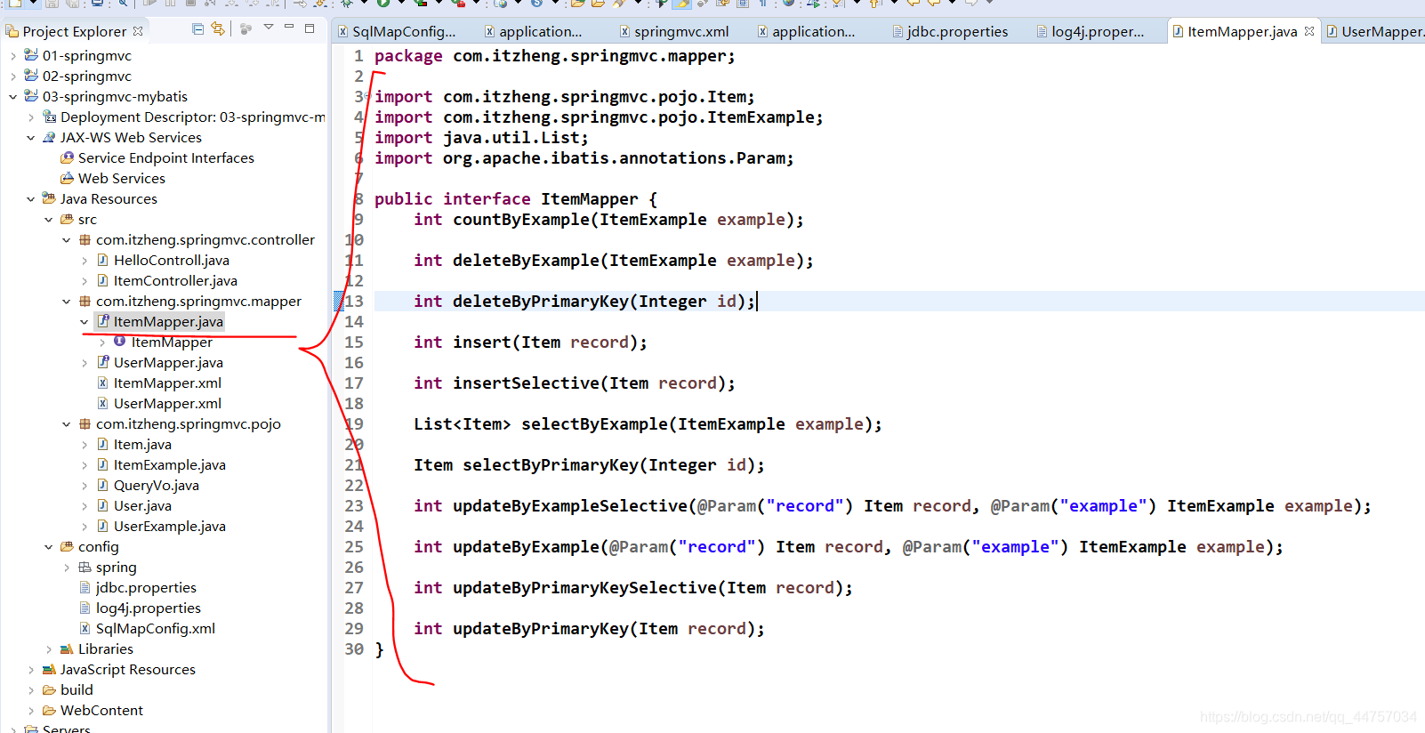Image resolution: width=1425 pixels, height=733 pixels.
Task: Click the 'insertSelective' method declaration
Action: pos(575,383)
